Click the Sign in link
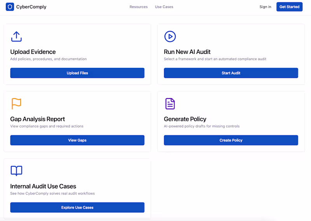The image size is (311, 221). click(x=265, y=7)
